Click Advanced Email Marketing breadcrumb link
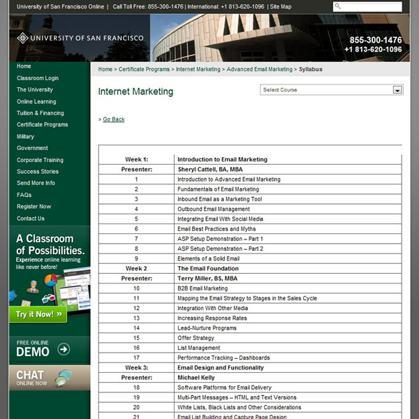This screenshot has width=419, height=419. click(x=259, y=70)
